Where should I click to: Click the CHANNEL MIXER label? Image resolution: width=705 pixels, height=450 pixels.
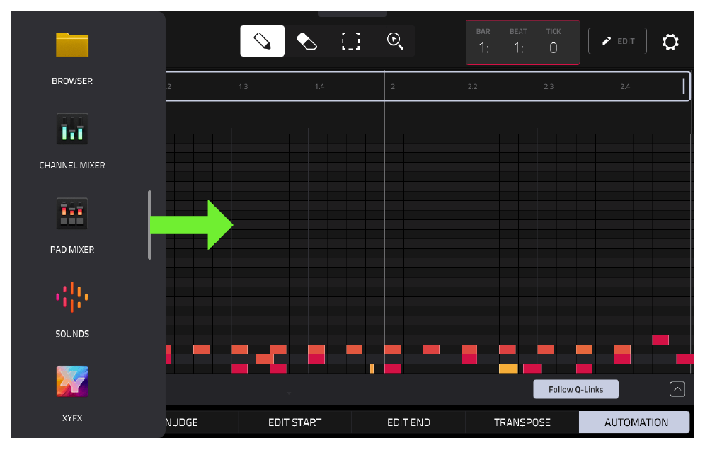click(x=72, y=166)
